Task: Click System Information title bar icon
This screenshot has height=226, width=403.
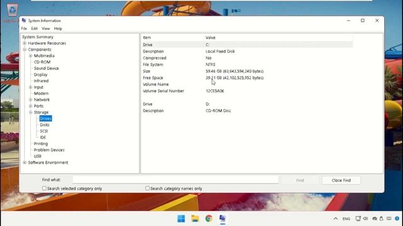Action: point(24,21)
